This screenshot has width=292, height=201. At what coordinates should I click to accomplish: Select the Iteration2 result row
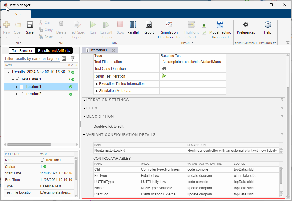coord(41,94)
